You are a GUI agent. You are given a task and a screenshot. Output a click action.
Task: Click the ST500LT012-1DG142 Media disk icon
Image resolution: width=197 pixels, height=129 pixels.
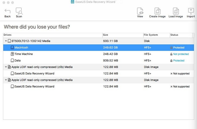click(x=9, y=41)
